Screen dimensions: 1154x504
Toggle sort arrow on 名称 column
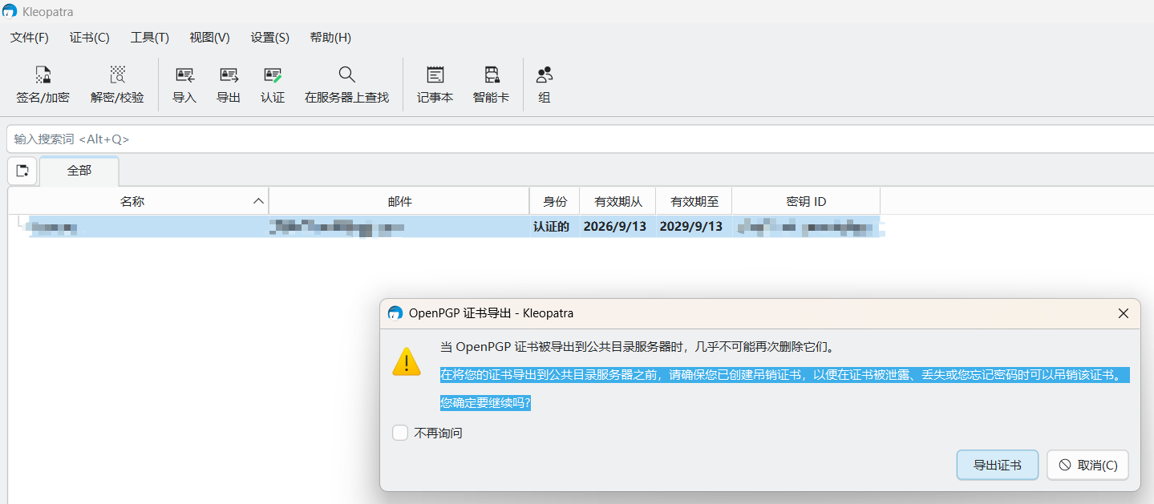point(258,201)
